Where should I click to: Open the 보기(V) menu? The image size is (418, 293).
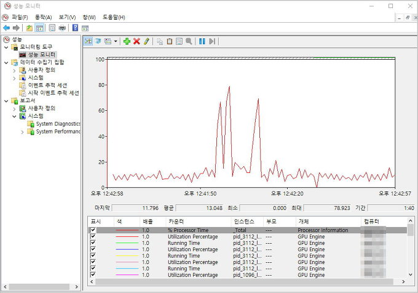click(x=68, y=17)
